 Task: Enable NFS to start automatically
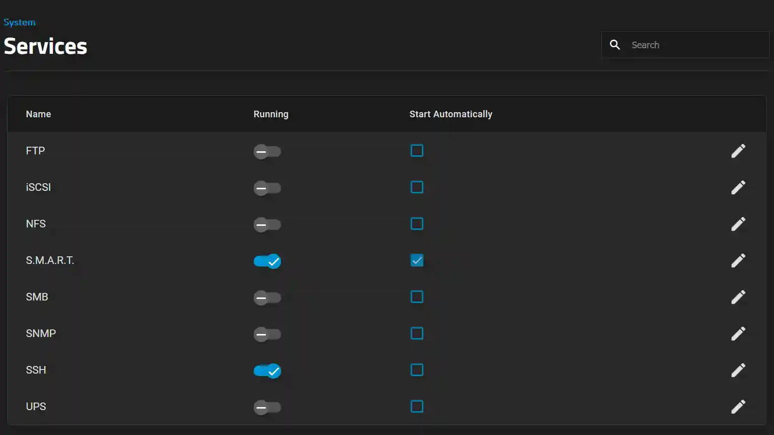pyautogui.click(x=417, y=223)
